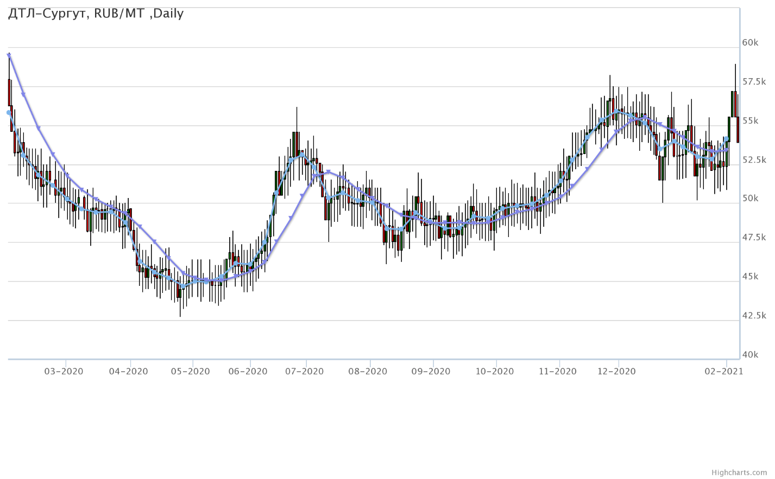Click the 40k axis label

750,355
